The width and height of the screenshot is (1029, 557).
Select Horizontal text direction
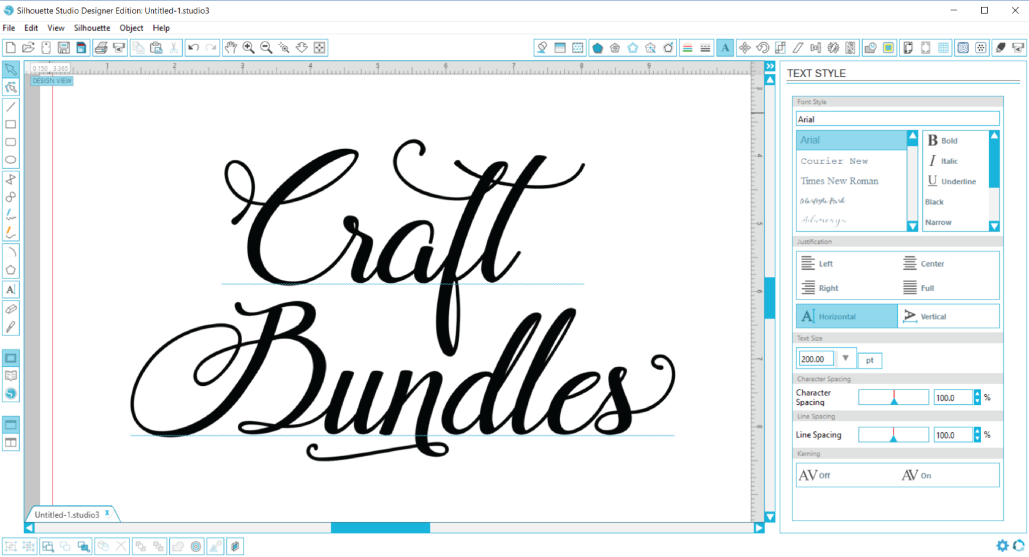pos(847,316)
